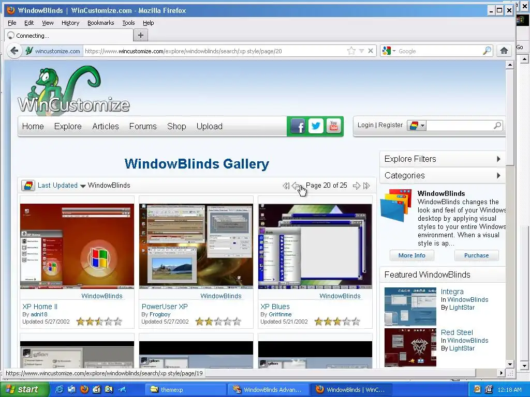Open the WinCustomize YouTube icon

[x=334, y=126]
